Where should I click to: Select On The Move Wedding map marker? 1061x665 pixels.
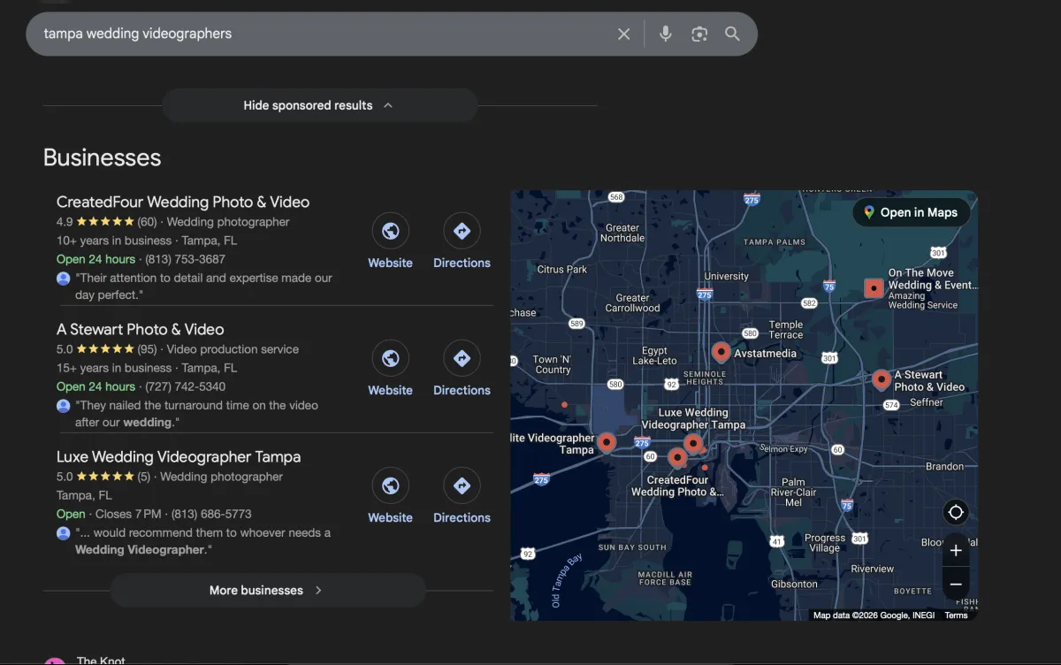point(874,287)
